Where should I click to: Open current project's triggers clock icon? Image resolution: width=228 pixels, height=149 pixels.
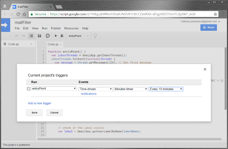click(x=48, y=36)
